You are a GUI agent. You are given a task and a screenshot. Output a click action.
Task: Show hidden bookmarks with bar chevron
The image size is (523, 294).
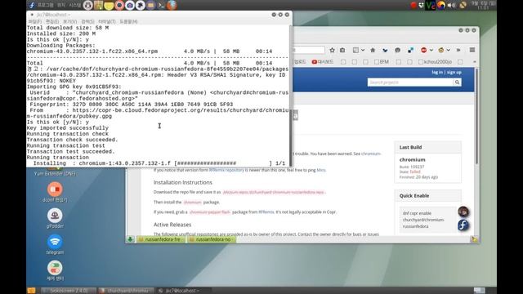tap(475, 62)
